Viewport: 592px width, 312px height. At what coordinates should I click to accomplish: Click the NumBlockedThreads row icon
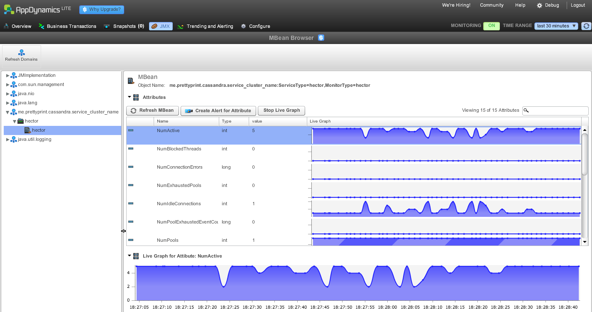(x=131, y=148)
